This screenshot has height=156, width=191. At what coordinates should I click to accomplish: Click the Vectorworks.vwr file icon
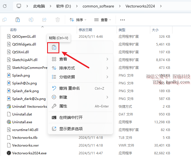coord(9,145)
